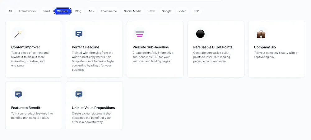Select the Persuasive Bullet Points description text

click(213, 57)
